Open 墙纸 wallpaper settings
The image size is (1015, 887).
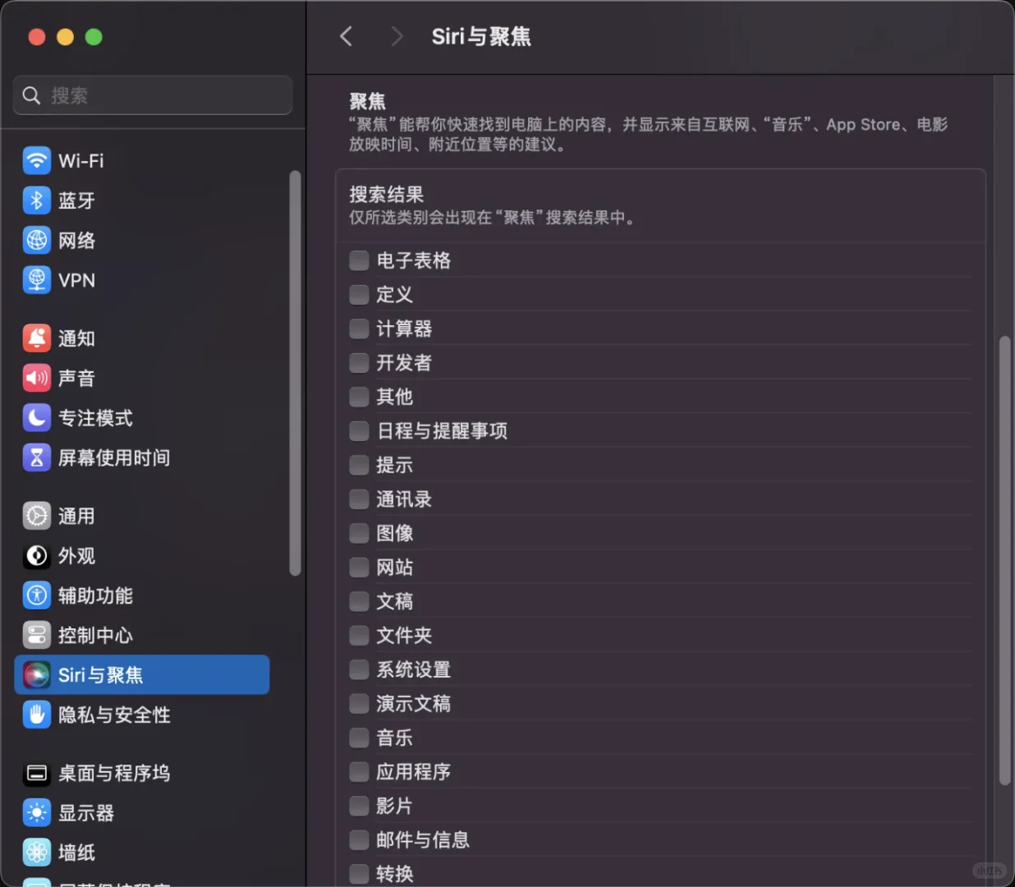pos(37,853)
